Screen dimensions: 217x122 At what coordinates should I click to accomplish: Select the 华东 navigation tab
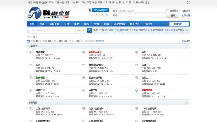point(87,24)
